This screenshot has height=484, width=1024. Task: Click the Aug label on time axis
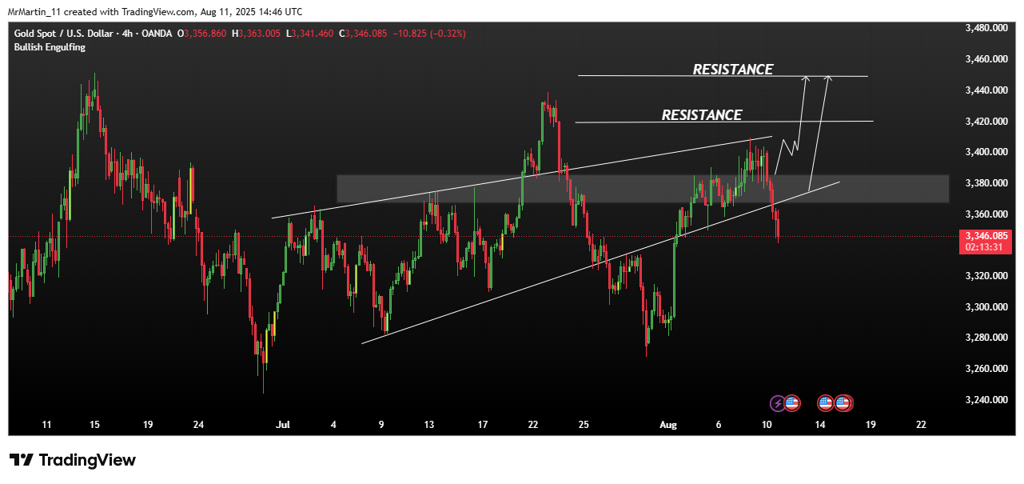(669, 425)
